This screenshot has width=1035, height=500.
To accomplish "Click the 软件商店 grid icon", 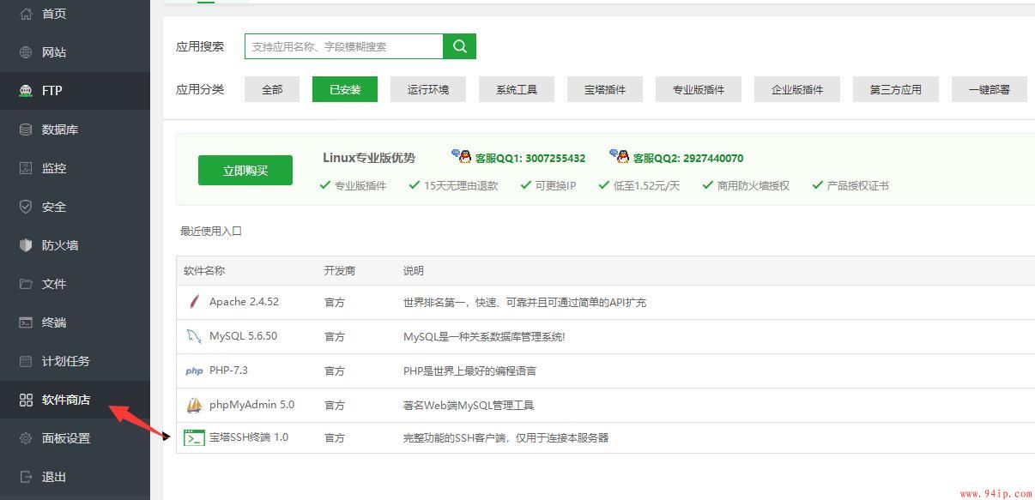I will point(26,400).
